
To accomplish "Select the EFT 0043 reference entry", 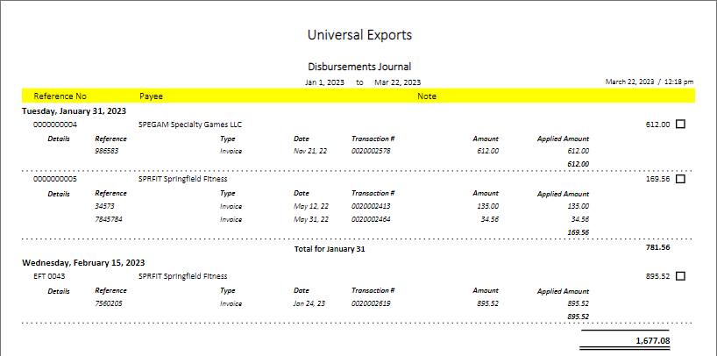I will pyautogui.click(x=50, y=275).
